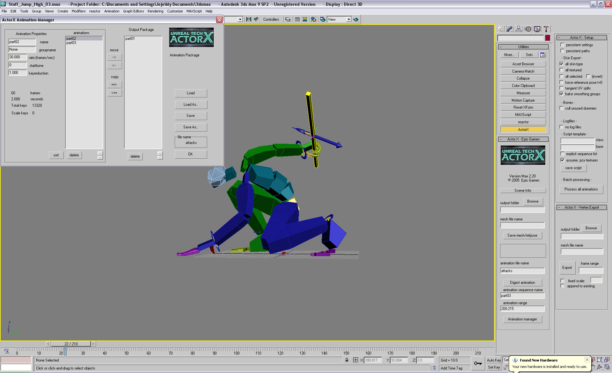
Task: Open the Material Editor icon
Action: tap(314, 19)
